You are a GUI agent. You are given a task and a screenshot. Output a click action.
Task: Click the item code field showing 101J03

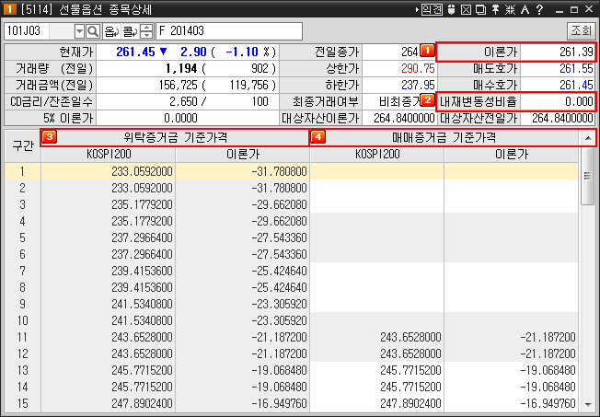click(37, 30)
